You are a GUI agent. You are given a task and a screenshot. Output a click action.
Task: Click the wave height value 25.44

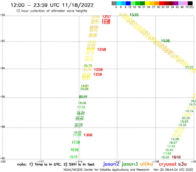[x=96, y=17]
